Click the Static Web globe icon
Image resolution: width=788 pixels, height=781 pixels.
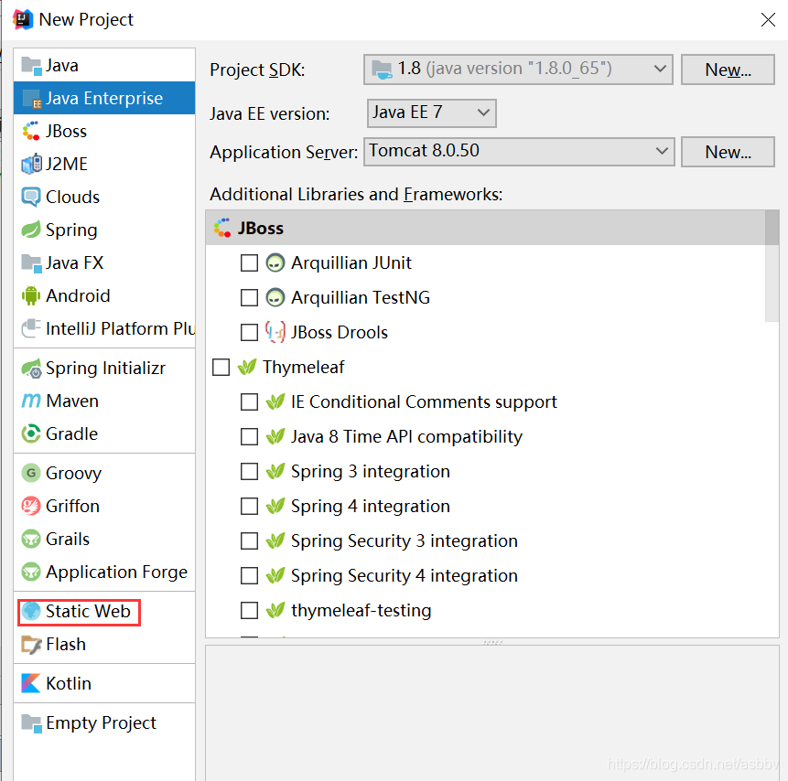coord(31,611)
